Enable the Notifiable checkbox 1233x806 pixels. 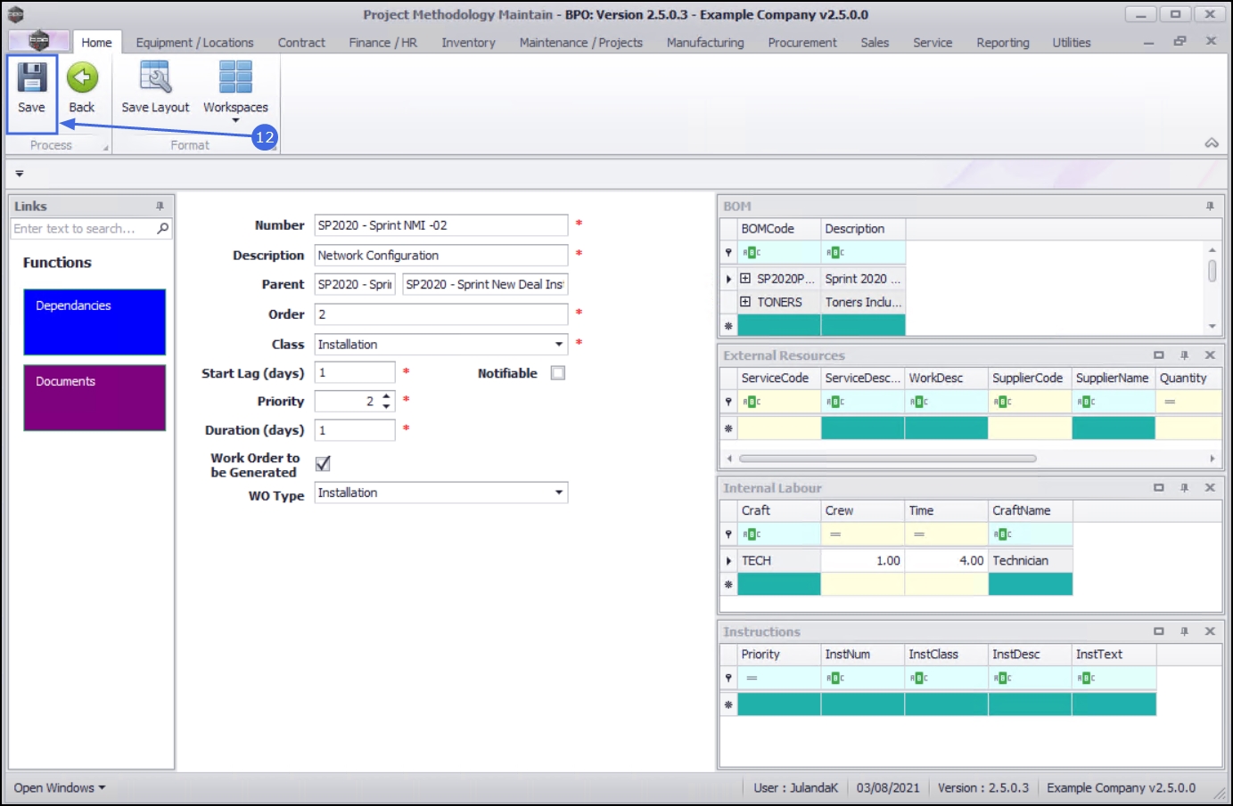pos(558,373)
